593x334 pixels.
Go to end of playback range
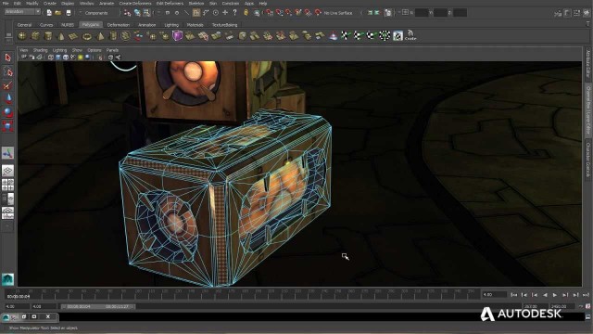tap(586, 295)
